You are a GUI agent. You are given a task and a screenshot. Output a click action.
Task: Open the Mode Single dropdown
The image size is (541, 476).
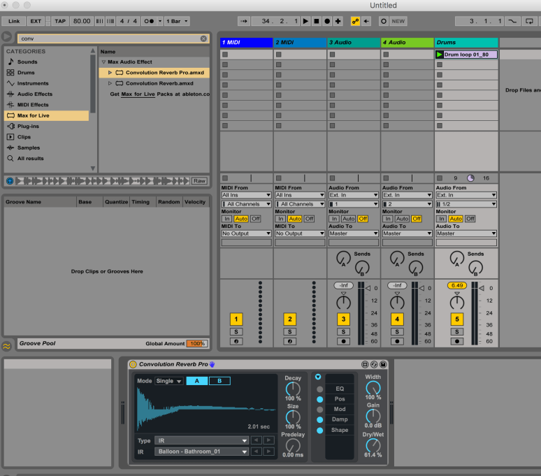pyautogui.click(x=169, y=381)
